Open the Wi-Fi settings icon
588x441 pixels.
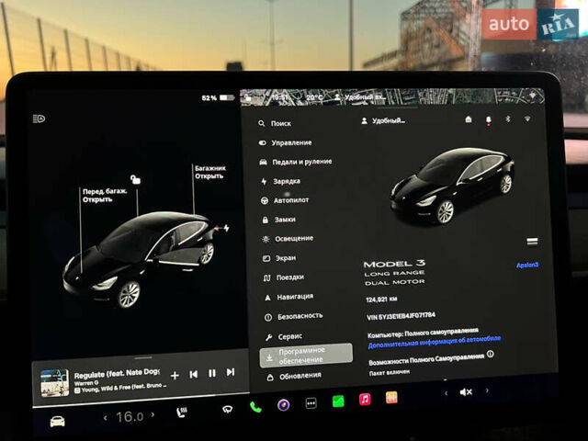(x=527, y=119)
